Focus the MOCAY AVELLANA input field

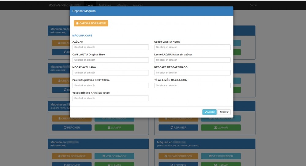click(x=110, y=73)
